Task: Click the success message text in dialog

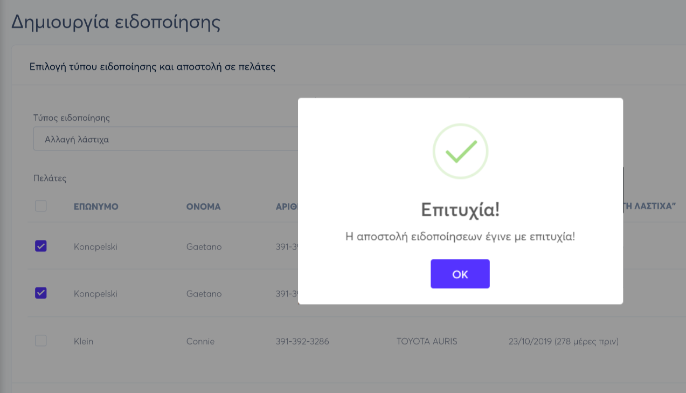Action: tap(460, 236)
